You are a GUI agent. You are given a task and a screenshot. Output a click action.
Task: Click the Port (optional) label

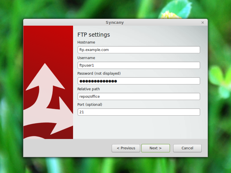click(90, 105)
